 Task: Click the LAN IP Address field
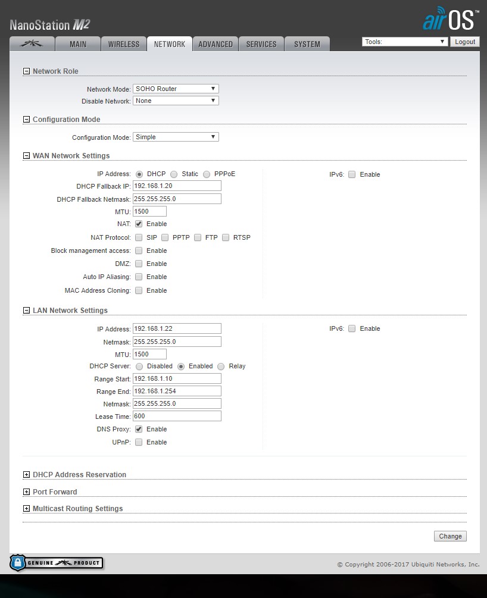click(x=177, y=328)
